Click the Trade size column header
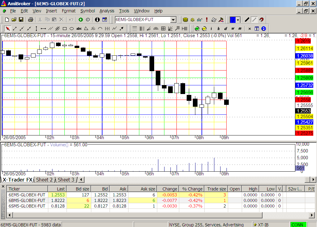317x227 pixels. click(216, 189)
